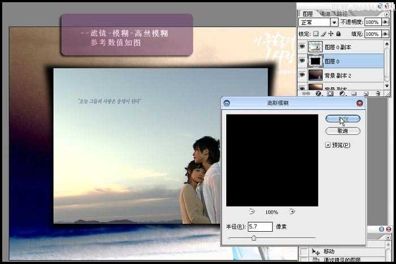Click the lock image pixels brush icon
Viewport: 396px width, 264px height.
324,34
